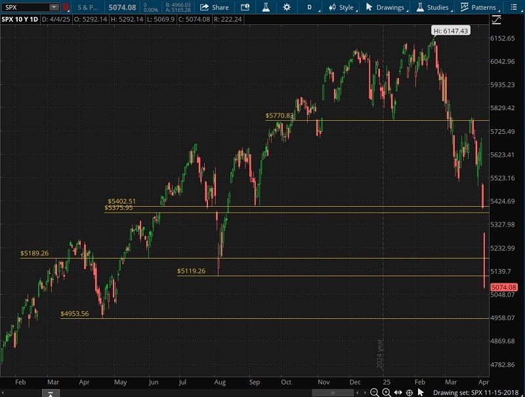This screenshot has width=525, height=397.
Task: Open the SPX symbol dropdown
Action: click(x=54, y=7)
